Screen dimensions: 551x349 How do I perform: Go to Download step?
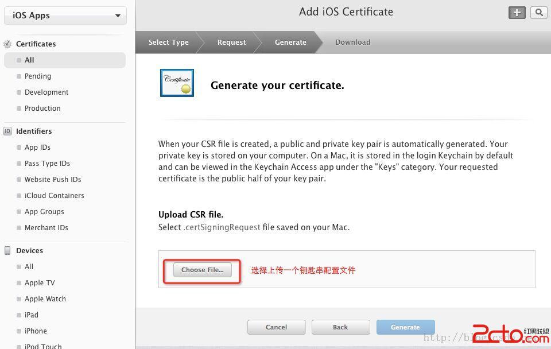353,42
